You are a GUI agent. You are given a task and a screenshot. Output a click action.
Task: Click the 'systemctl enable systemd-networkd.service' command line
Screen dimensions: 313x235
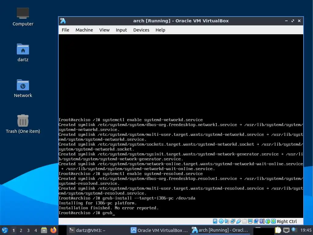click(x=131, y=120)
